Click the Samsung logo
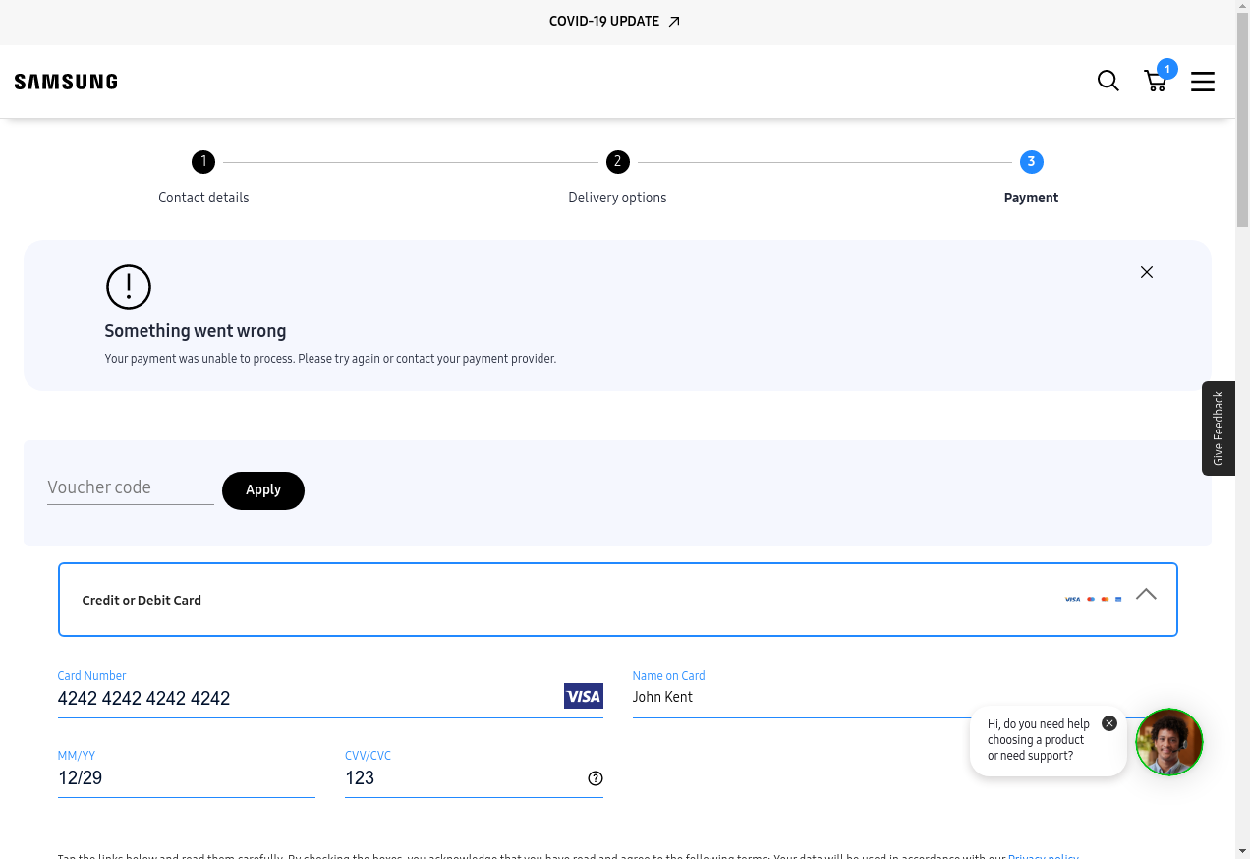Image resolution: width=1250 pixels, height=859 pixels. point(66,82)
